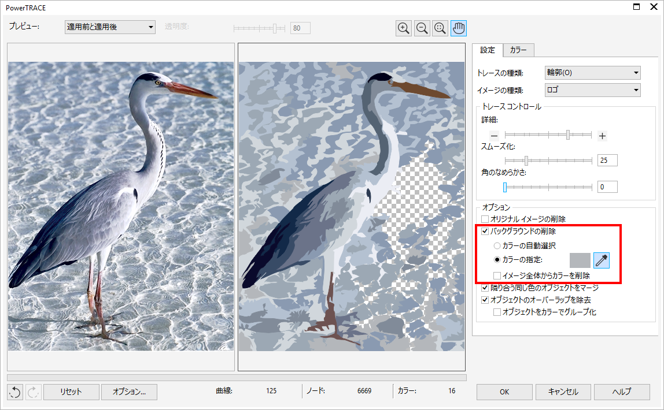This screenshot has height=410, width=664.
Task: Maximize the PowerTRACE window
Action: click(x=636, y=7)
